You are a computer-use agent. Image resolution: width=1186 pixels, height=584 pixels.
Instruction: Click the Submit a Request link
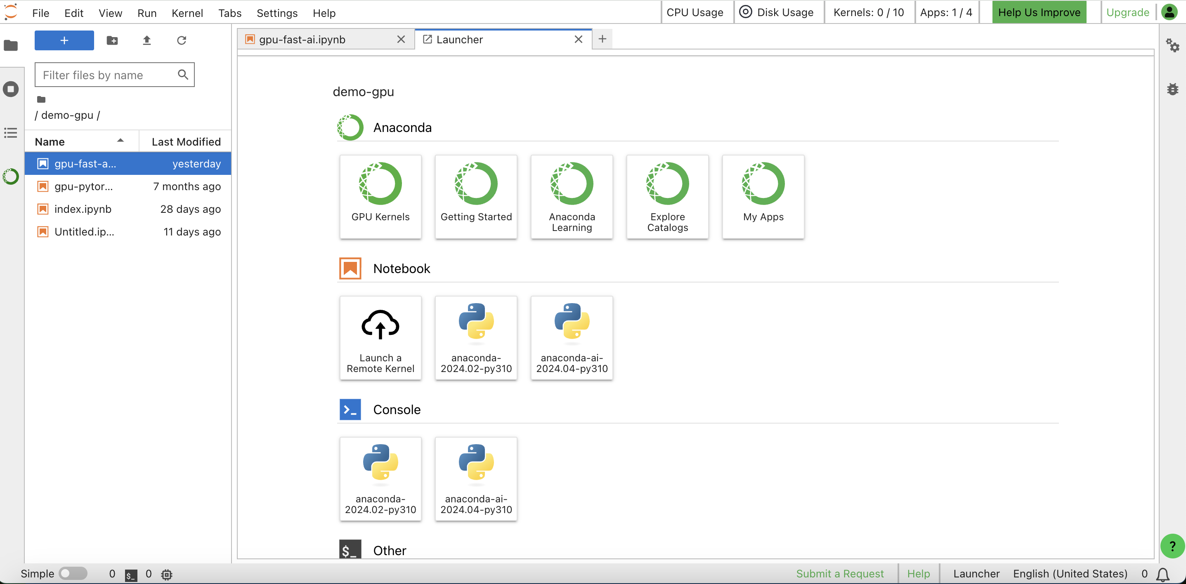tap(840, 573)
